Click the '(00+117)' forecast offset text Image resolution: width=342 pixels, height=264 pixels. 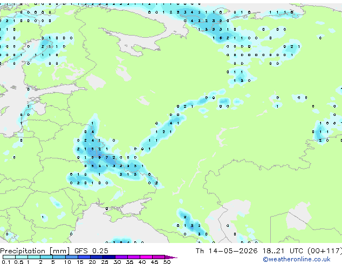(x=325, y=251)
